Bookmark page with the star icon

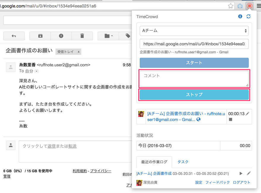click(x=230, y=6)
